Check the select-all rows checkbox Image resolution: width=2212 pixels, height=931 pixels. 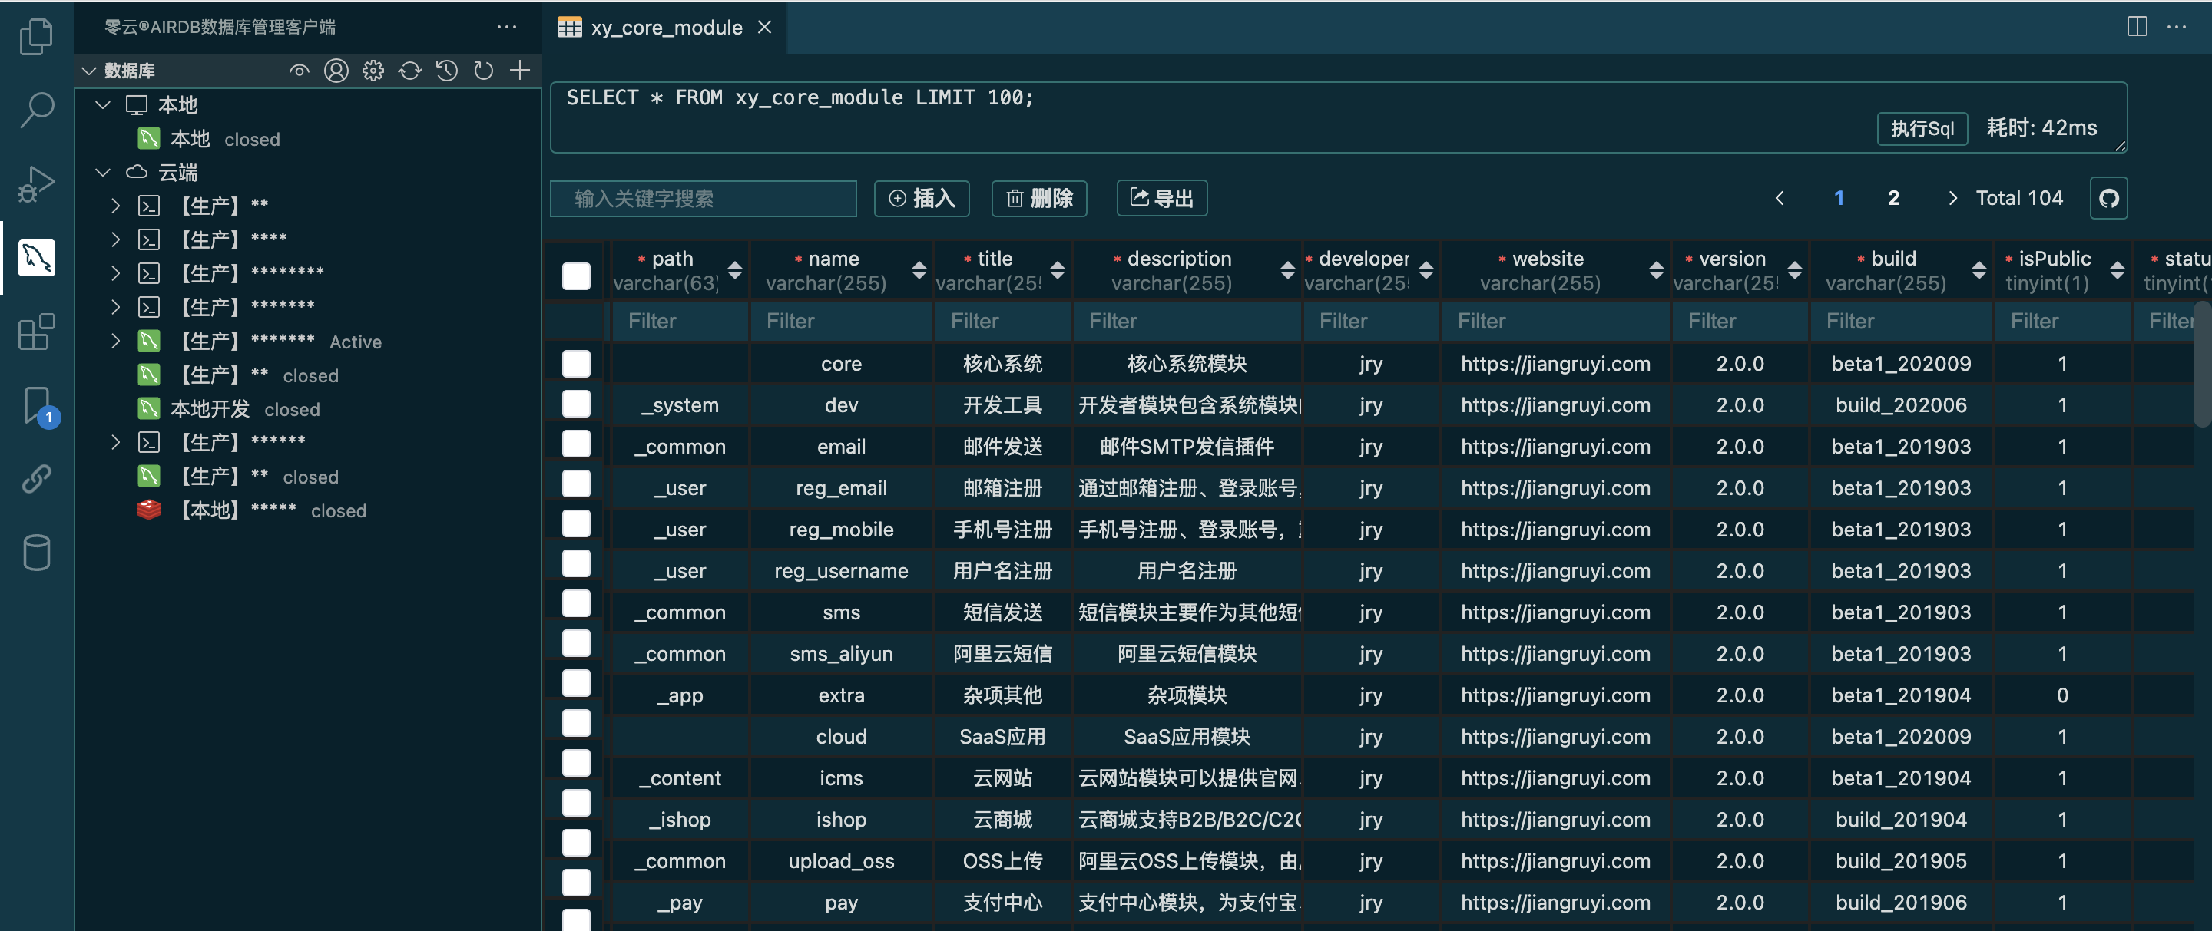pos(576,276)
